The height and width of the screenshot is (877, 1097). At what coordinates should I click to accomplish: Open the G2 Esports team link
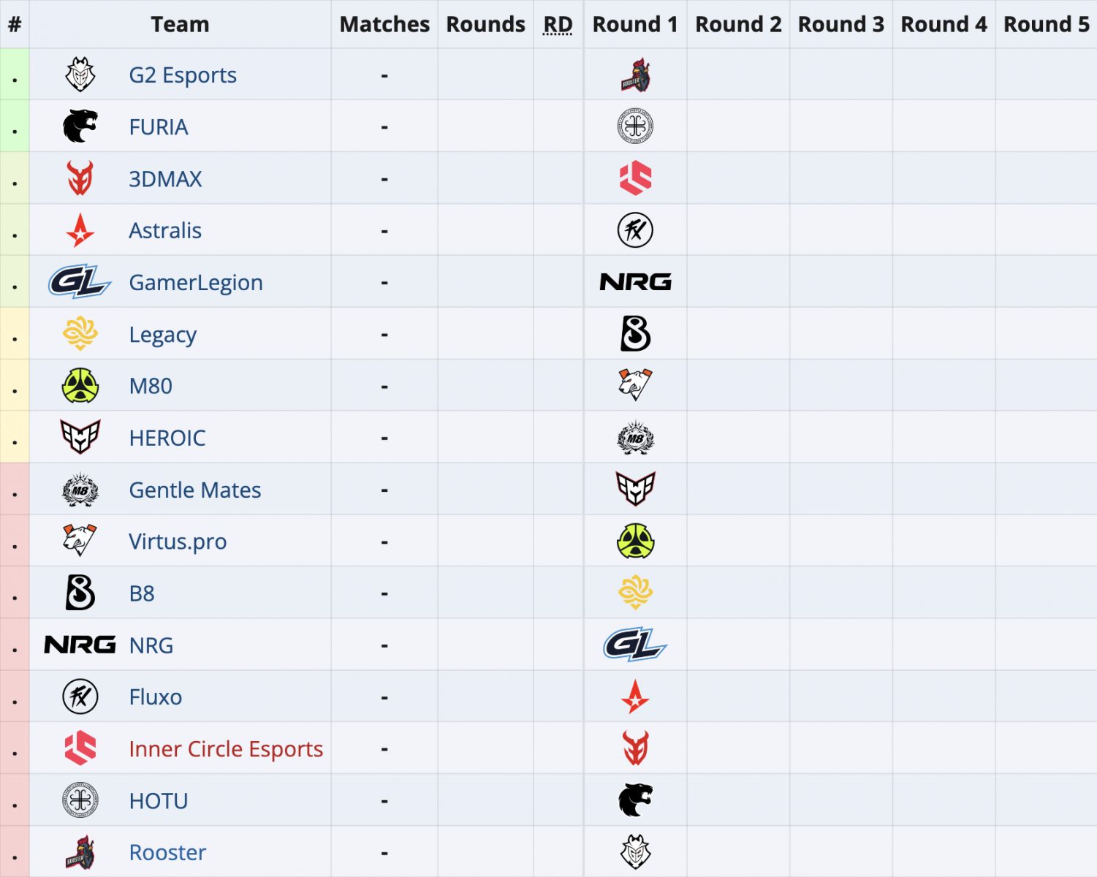click(183, 75)
